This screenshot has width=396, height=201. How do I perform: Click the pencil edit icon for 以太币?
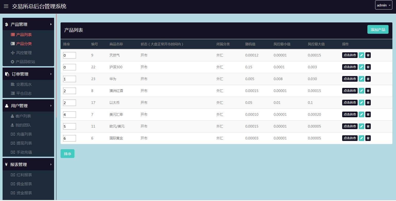[361, 103]
